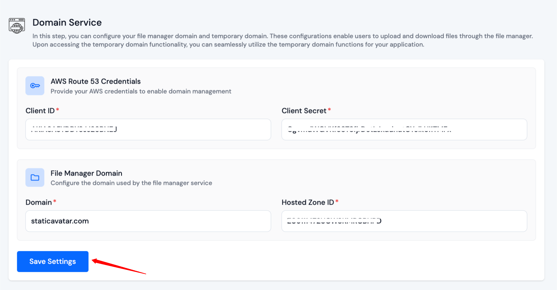
Task: Click the Domain Service page title
Action: coord(67,22)
